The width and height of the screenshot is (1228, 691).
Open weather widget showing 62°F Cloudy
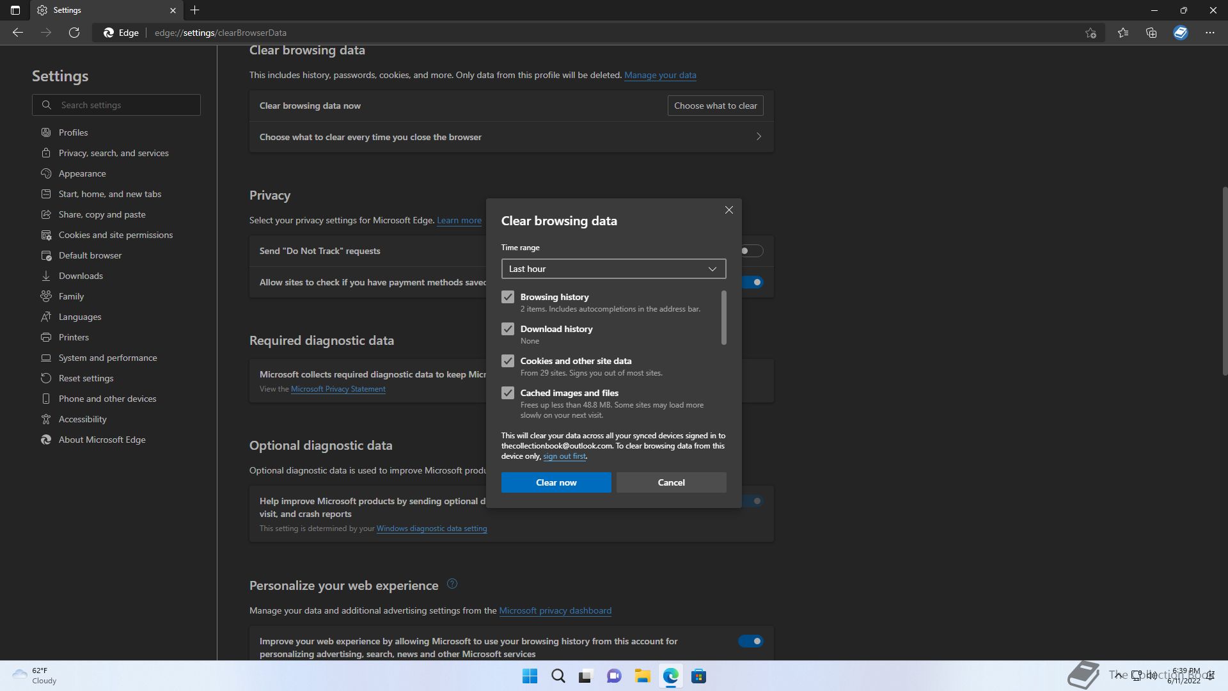tap(35, 676)
